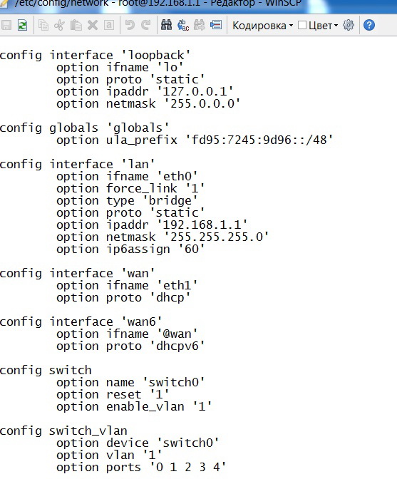Expand the Цвет dropdown arrow
This screenshot has height=484, width=397.
click(336, 26)
